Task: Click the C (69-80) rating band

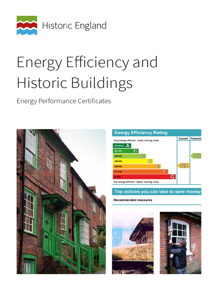Action: [129, 156]
